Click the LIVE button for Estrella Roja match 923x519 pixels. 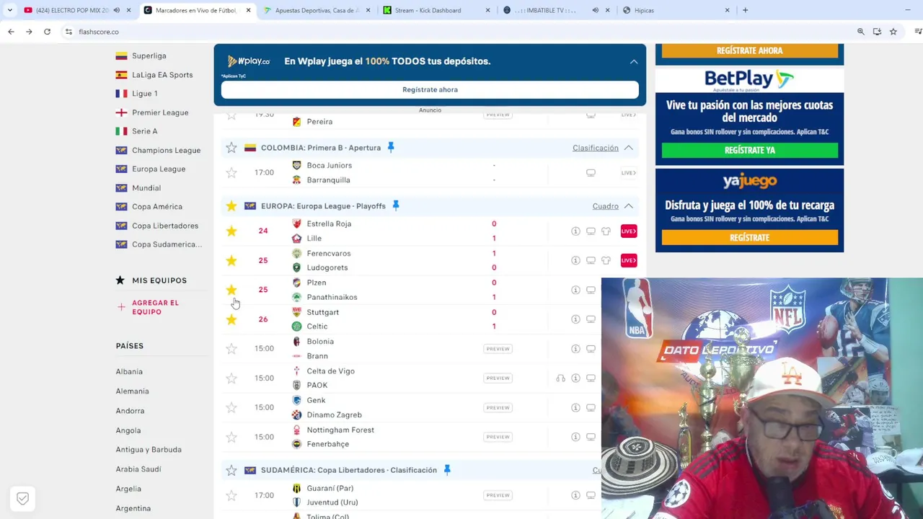point(629,231)
